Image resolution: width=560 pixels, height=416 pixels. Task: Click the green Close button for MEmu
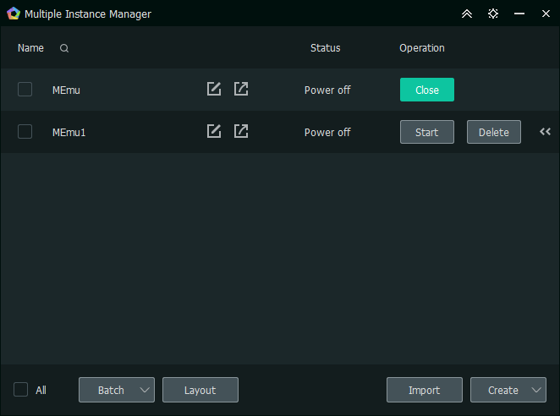pos(427,90)
